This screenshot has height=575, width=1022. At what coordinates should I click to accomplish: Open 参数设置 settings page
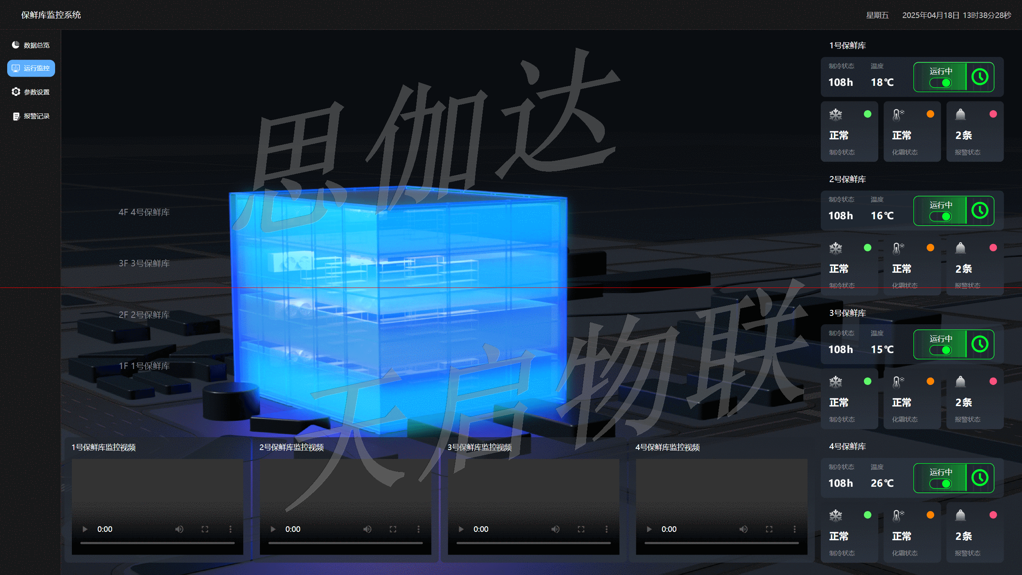(x=31, y=92)
